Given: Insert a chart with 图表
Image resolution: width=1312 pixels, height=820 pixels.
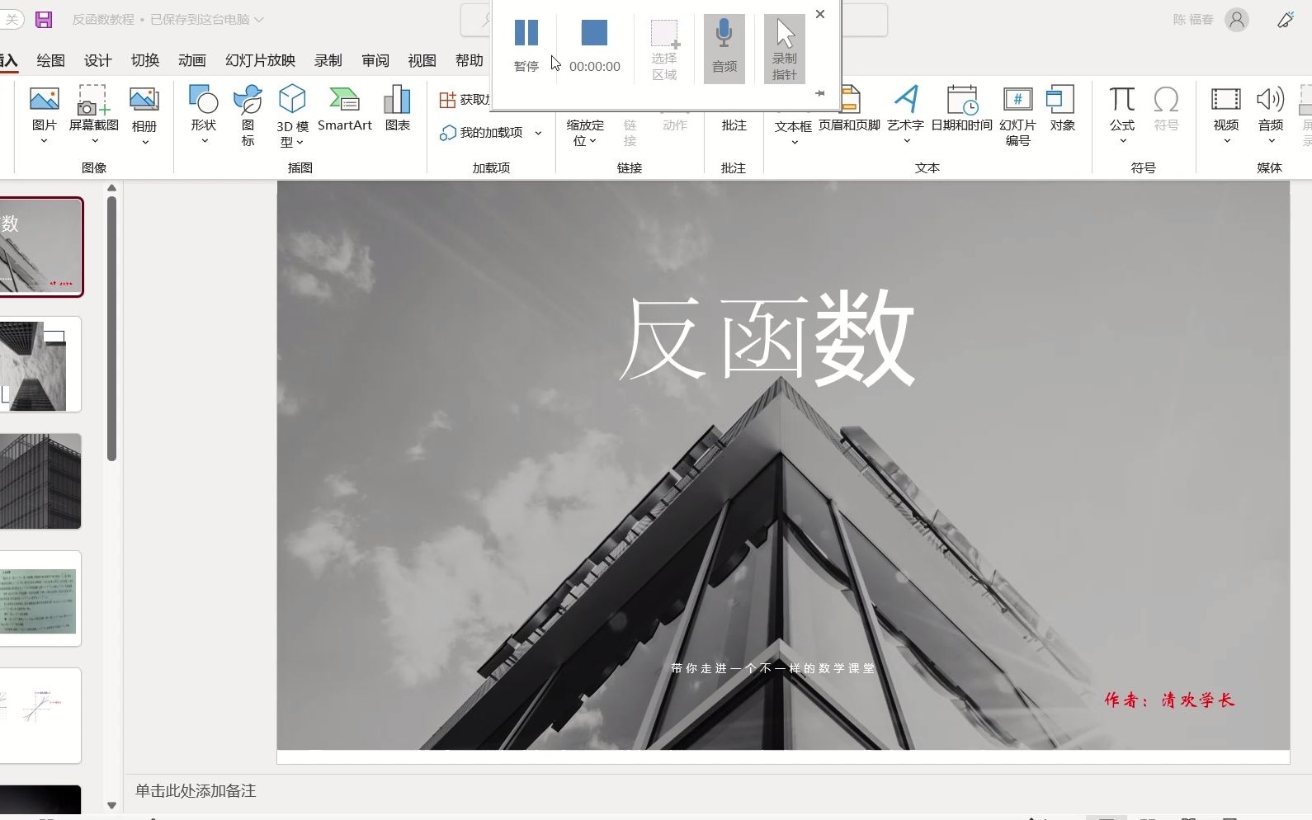Looking at the screenshot, I should point(398,109).
